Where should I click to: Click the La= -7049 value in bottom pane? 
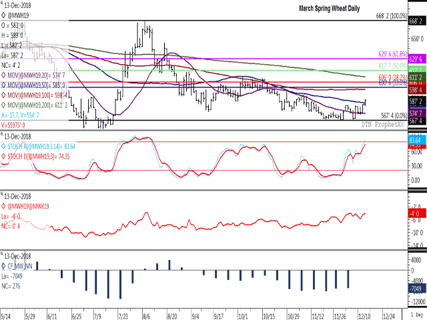point(12,276)
